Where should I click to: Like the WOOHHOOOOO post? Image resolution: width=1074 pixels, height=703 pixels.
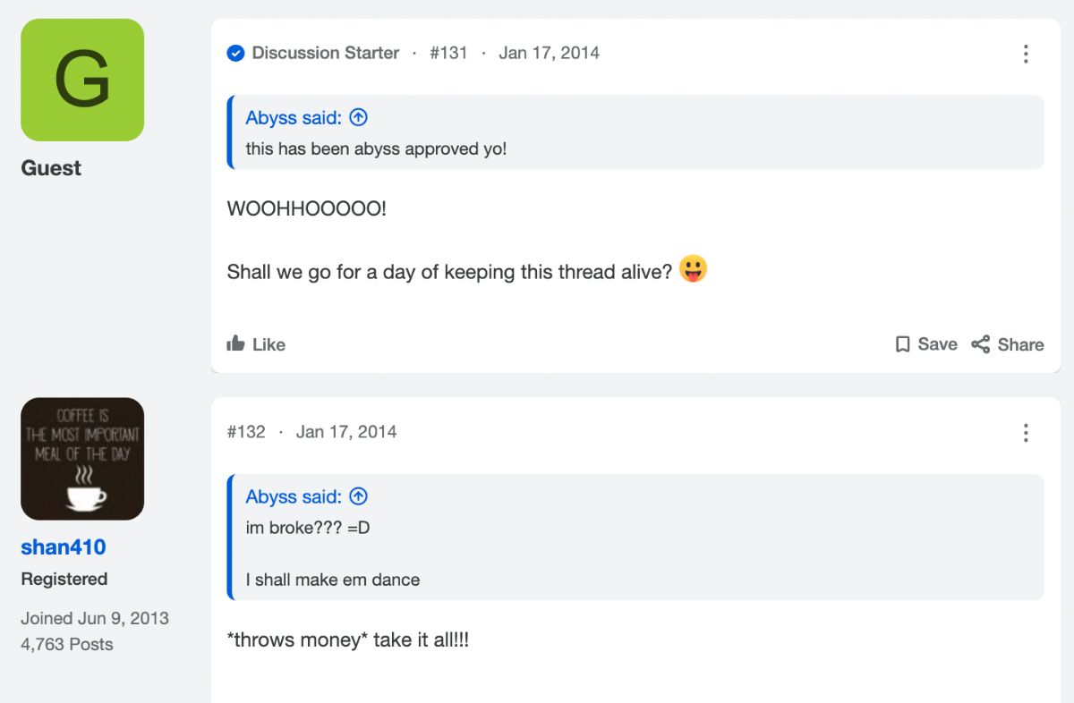pos(256,344)
